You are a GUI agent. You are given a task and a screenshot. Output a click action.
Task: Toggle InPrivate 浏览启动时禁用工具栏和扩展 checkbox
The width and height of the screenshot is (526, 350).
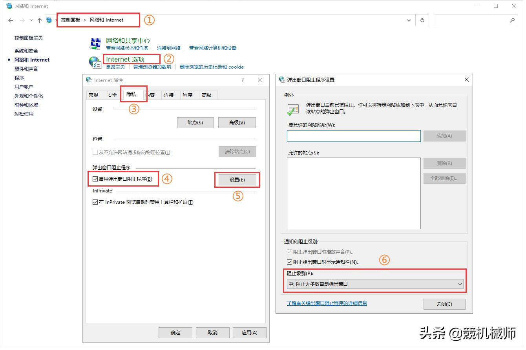tap(95, 202)
